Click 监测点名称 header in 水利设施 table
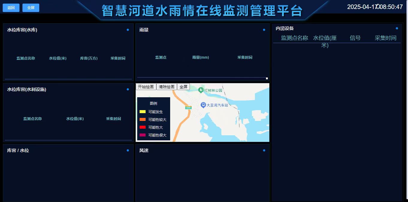This screenshot has height=202, width=408. click(33, 119)
